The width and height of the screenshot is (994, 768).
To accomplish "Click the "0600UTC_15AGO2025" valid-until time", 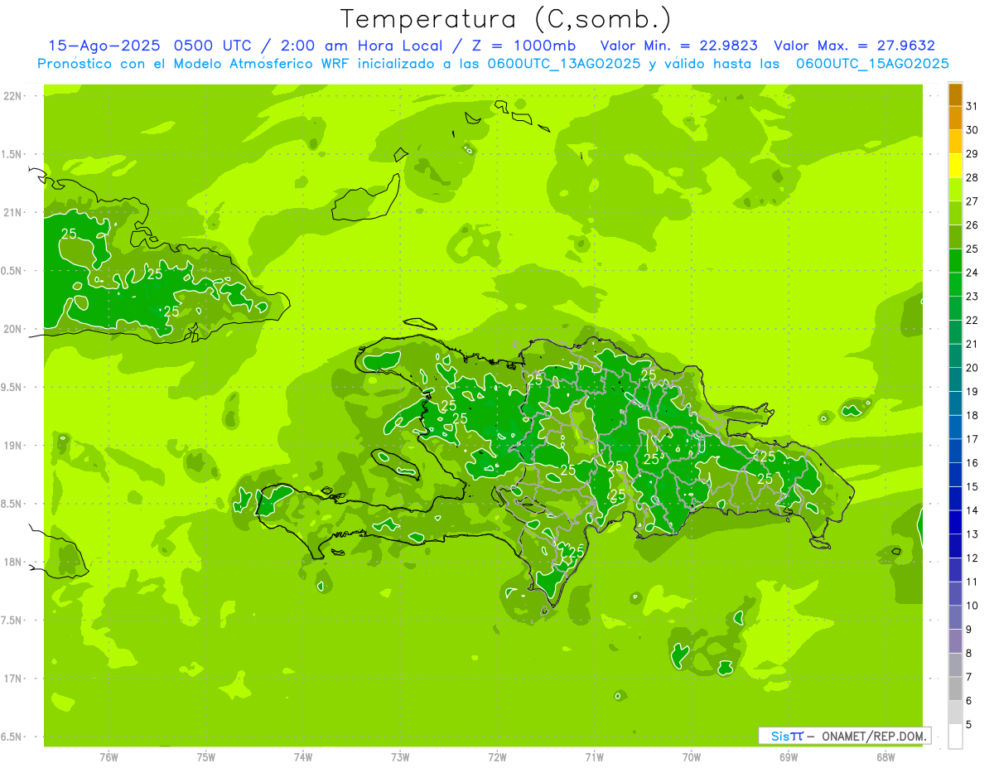I will click(872, 64).
